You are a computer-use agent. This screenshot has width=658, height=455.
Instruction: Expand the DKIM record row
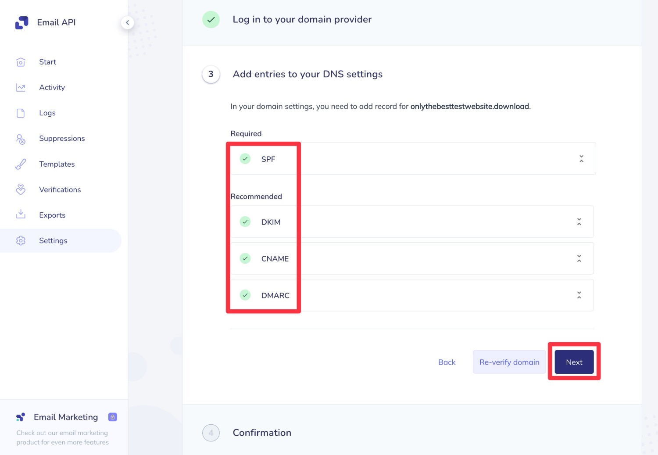[579, 222]
